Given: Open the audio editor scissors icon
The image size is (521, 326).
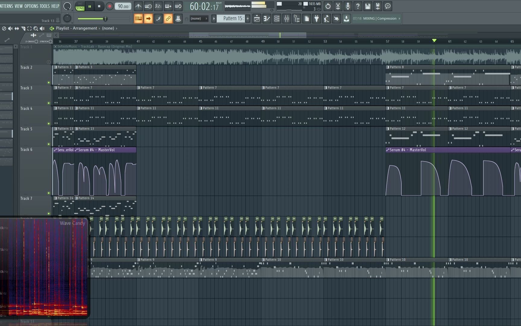Looking at the screenshot, I should (x=338, y=6).
